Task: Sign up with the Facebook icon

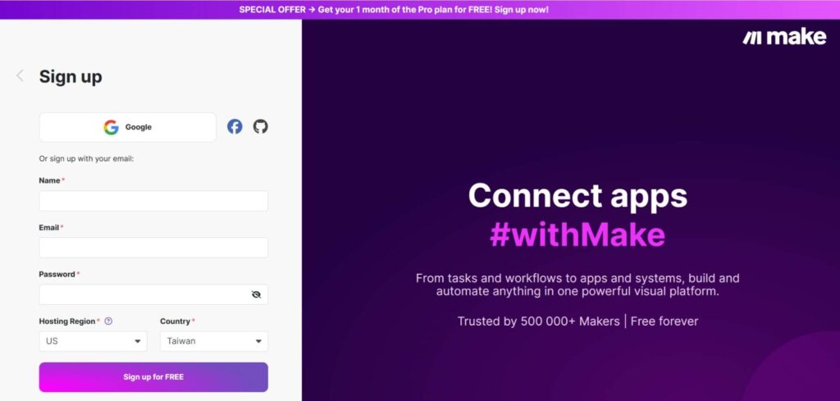Action: [x=235, y=127]
